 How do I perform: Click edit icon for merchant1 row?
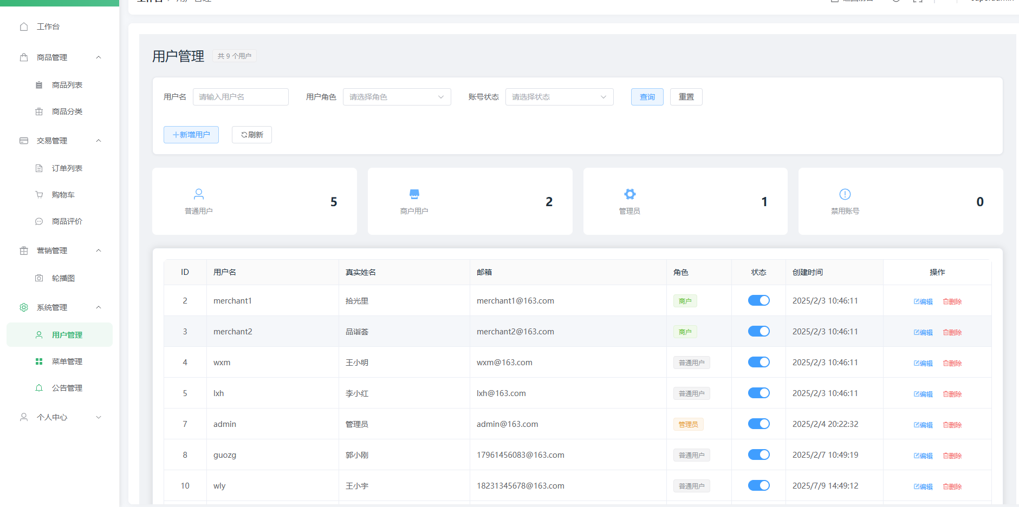coord(923,302)
